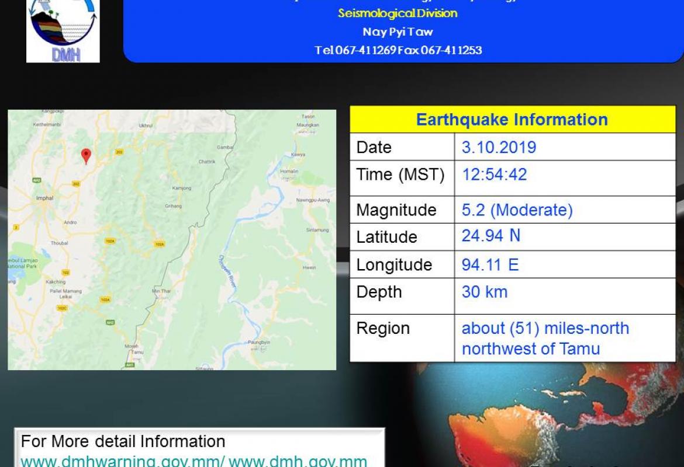Click the 5.2 (Moderate) magnitude value

coord(517,210)
